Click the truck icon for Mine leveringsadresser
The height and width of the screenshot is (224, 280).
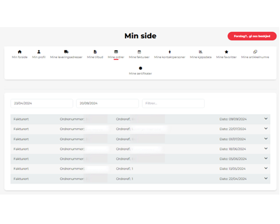(x=66, y=52)
